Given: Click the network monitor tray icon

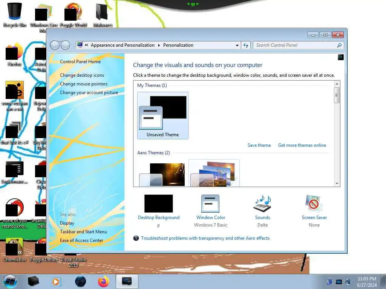Looking at the screenshot, I should pyautogui.click(x=339, y=282).
